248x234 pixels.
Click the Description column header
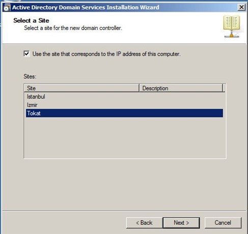click(x=181, y=88)
